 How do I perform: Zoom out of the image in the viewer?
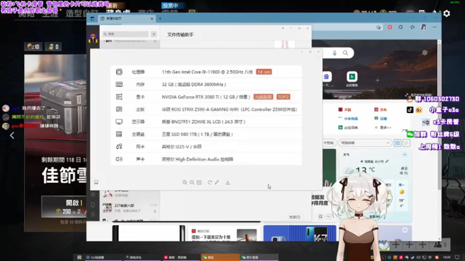coord(192,182)
